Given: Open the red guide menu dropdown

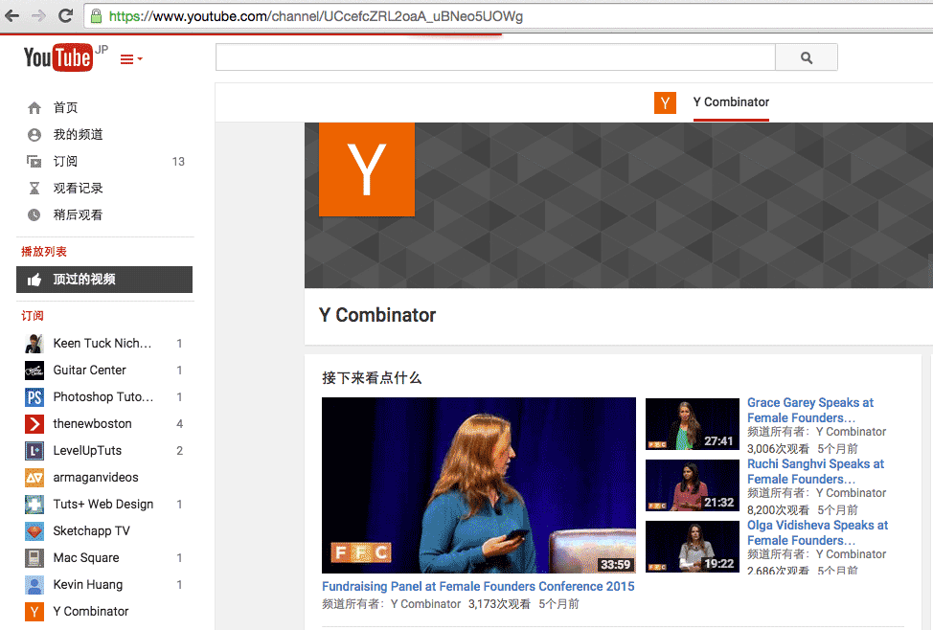Looking at the screenshot, I should coord(131,59).
